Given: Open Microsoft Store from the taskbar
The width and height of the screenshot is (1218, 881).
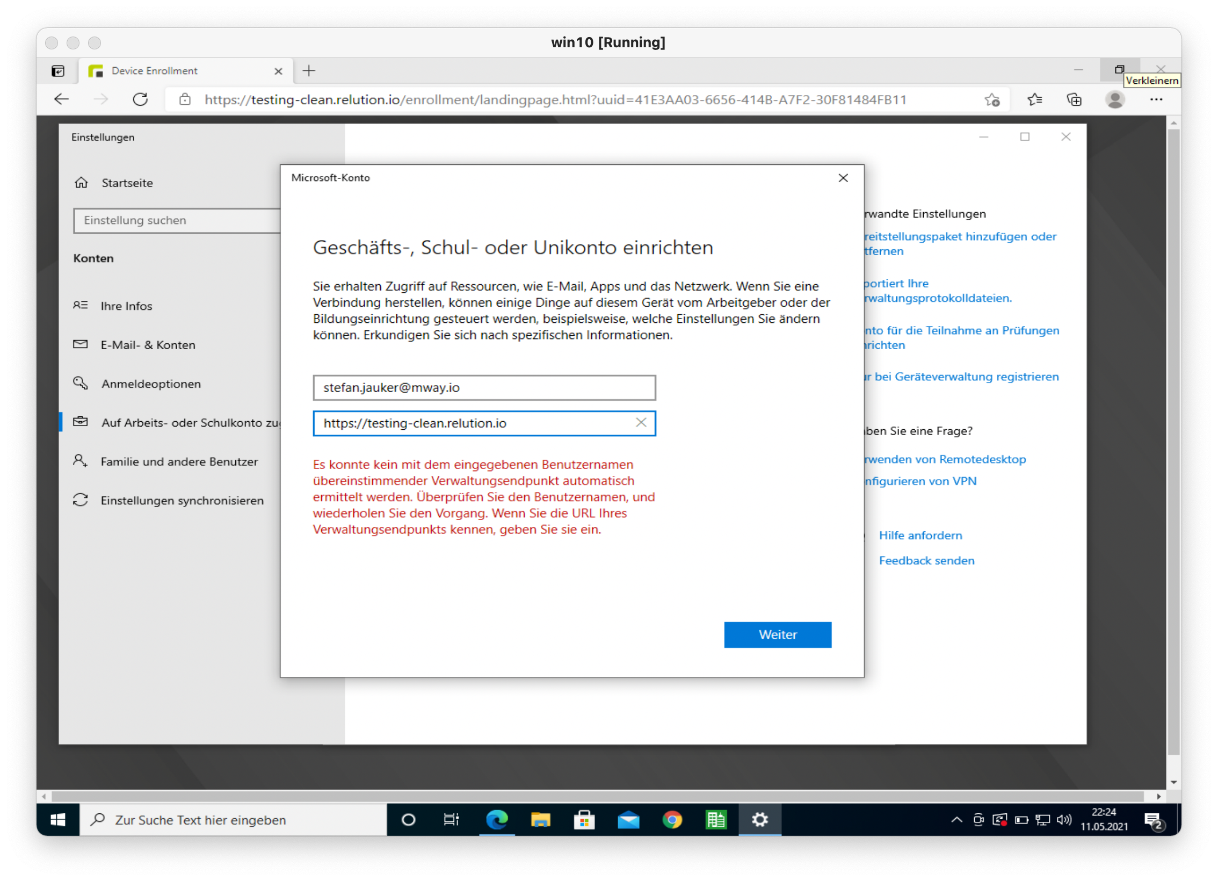Looking at the screenshot, I should point(584,820).
